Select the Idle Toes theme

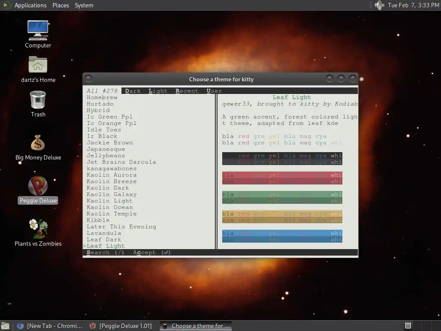pos(104,130)
